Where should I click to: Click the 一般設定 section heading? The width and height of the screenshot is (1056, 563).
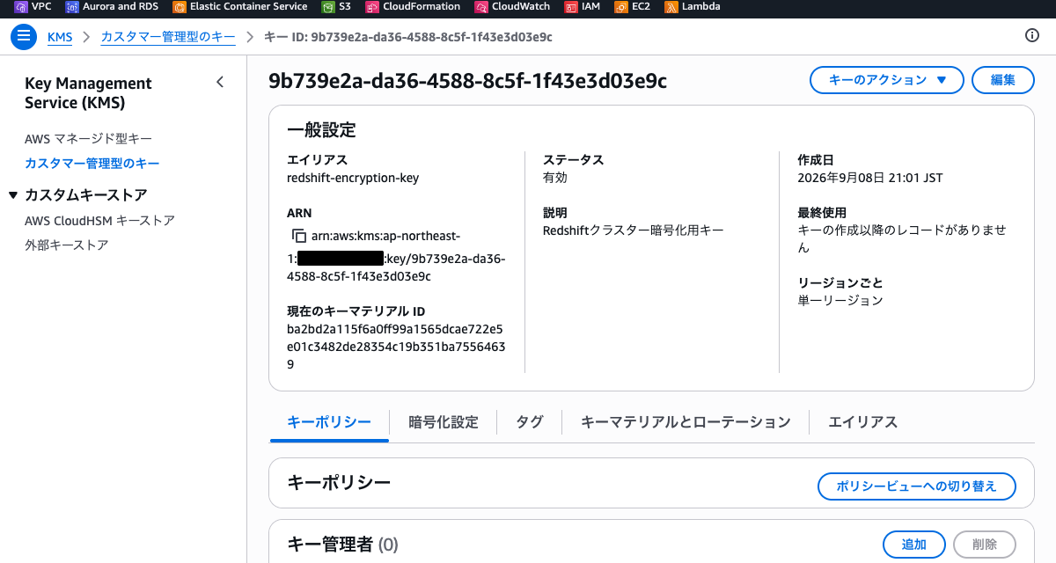coord(321,130)
